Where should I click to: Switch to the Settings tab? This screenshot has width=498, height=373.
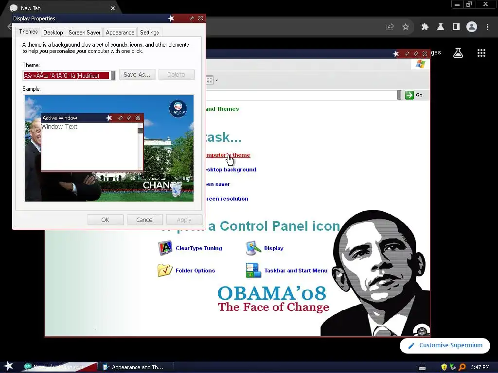pos(149,33)
